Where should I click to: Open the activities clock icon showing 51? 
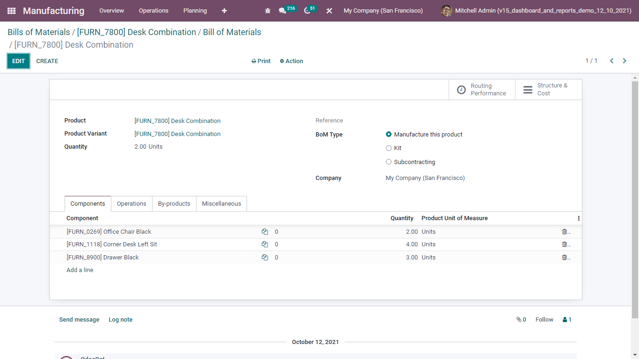point(306,10)
